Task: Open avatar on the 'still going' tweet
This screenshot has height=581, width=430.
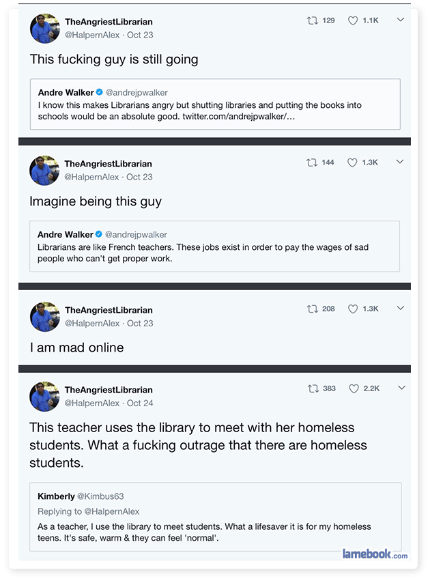Action: tap(44, 28)
